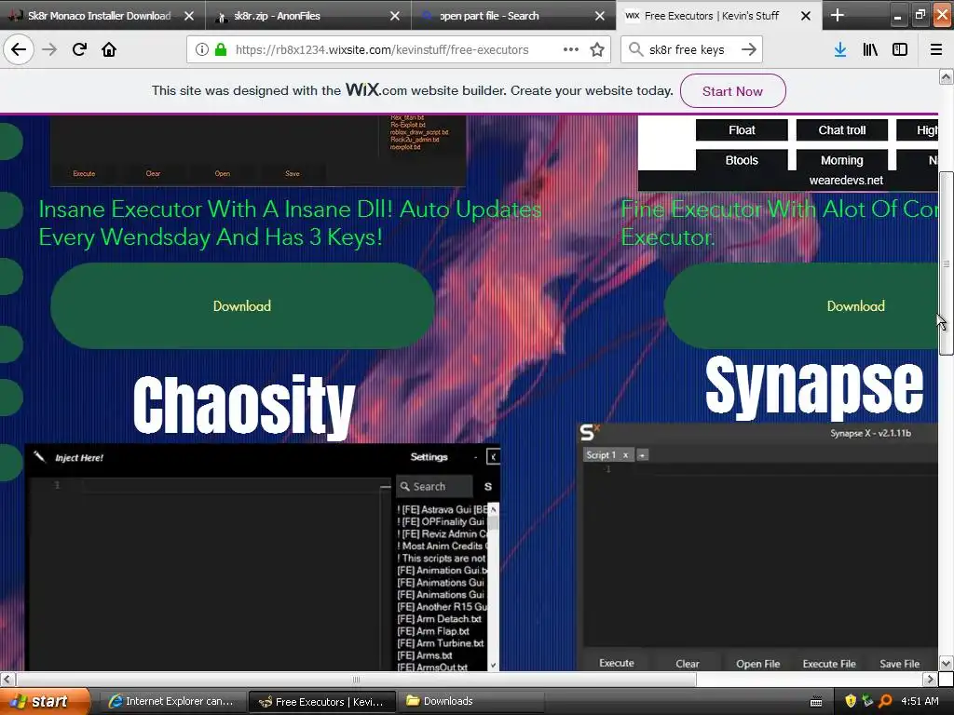Click the browser forward arrow

click(49, 49)
